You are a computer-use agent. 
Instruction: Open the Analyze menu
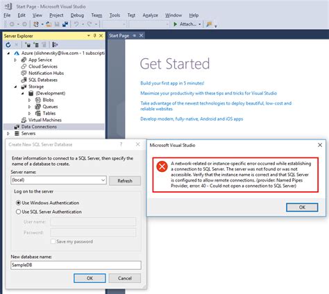point(151,15)
